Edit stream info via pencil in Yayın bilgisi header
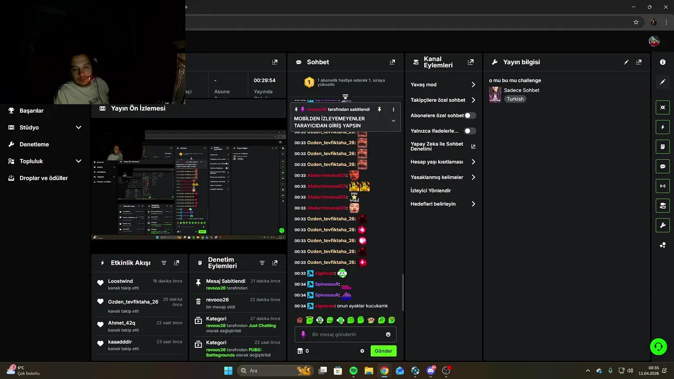The height and width of the screenshot is (379, 674). pyautogui.click(x=626, y=62)
